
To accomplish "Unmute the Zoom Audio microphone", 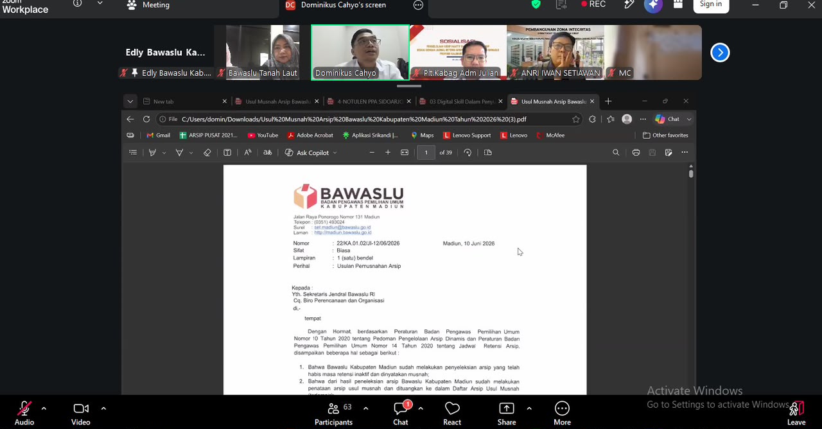I will [x=24, y=413].
